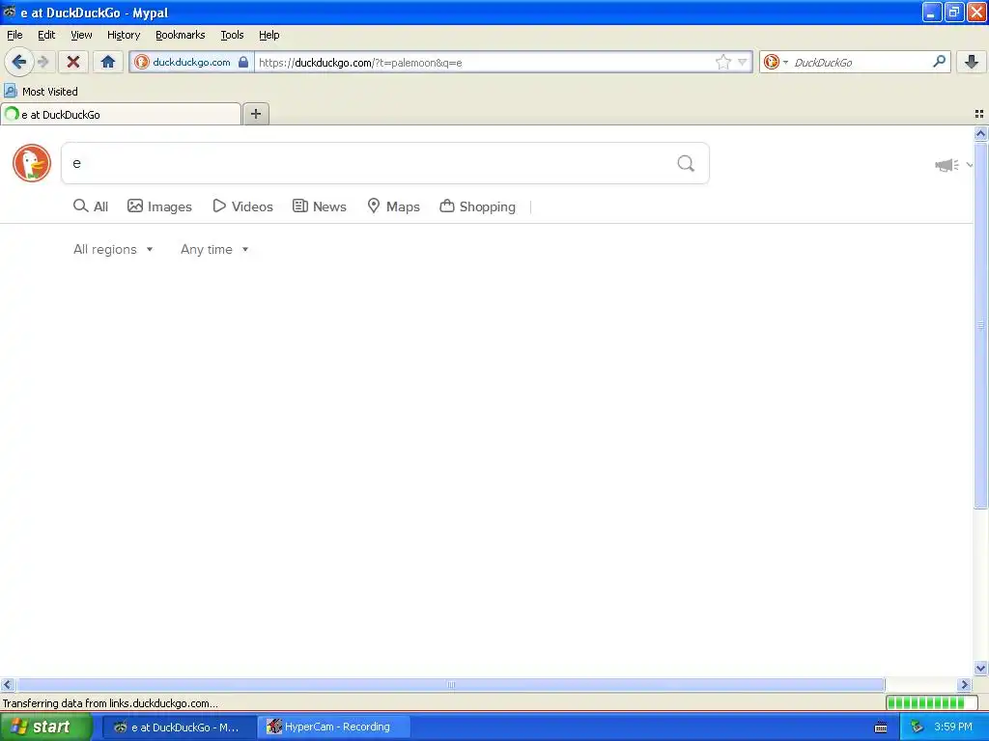Select the All results tab

91,206
